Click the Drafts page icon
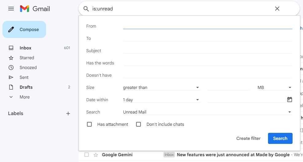 click(x=11, y=87)
